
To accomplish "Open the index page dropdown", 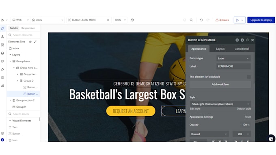I will pyautogui.click(x=47, y=20).
